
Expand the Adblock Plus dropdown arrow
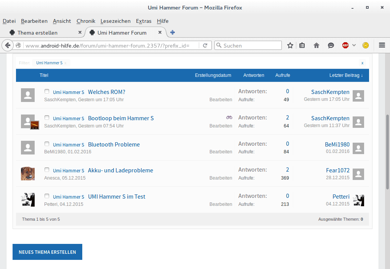[354, 45]
